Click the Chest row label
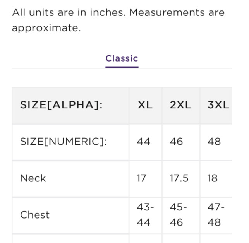Viewport: 249px width, 243px height. (35, 215)
